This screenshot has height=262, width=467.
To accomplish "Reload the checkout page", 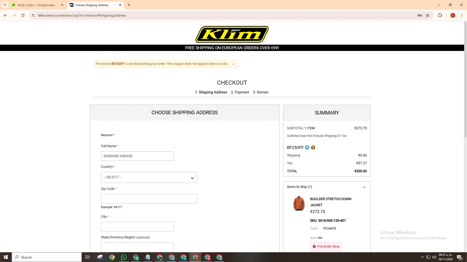I will 23,15.
